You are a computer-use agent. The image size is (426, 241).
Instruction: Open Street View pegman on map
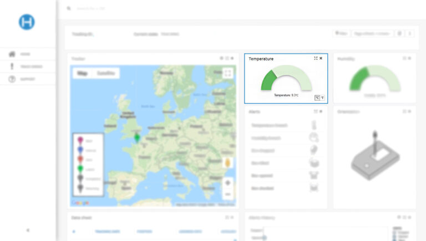pyautogui.click(x=227, y=163)
